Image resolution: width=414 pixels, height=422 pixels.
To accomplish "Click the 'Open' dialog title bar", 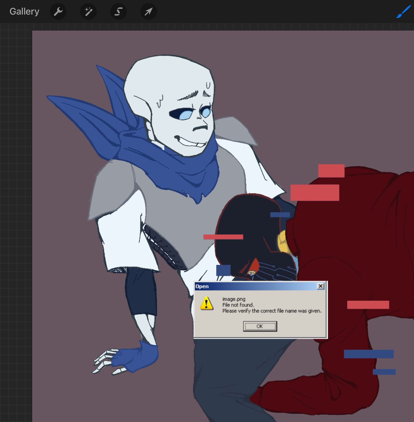I will pyautogui.click(x=260, y=286).
